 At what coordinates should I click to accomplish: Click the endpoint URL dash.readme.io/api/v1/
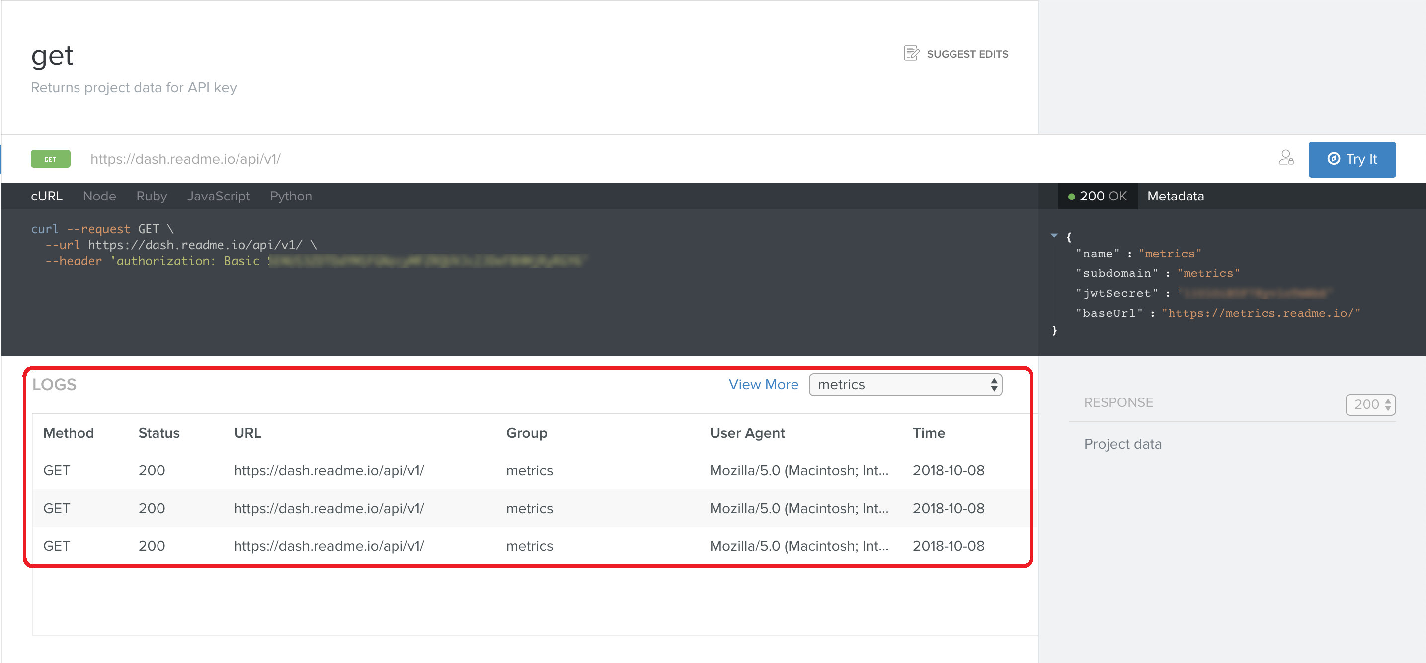185,159
